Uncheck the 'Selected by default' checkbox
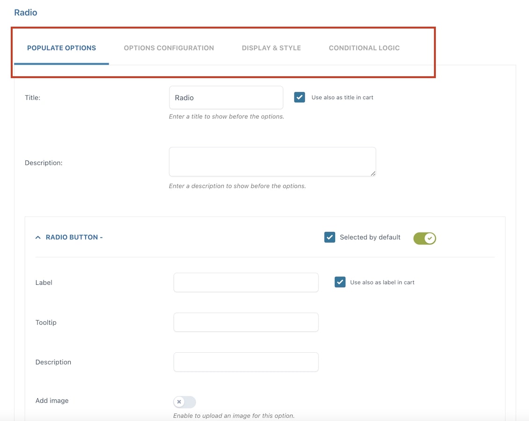 coord(330,237)
